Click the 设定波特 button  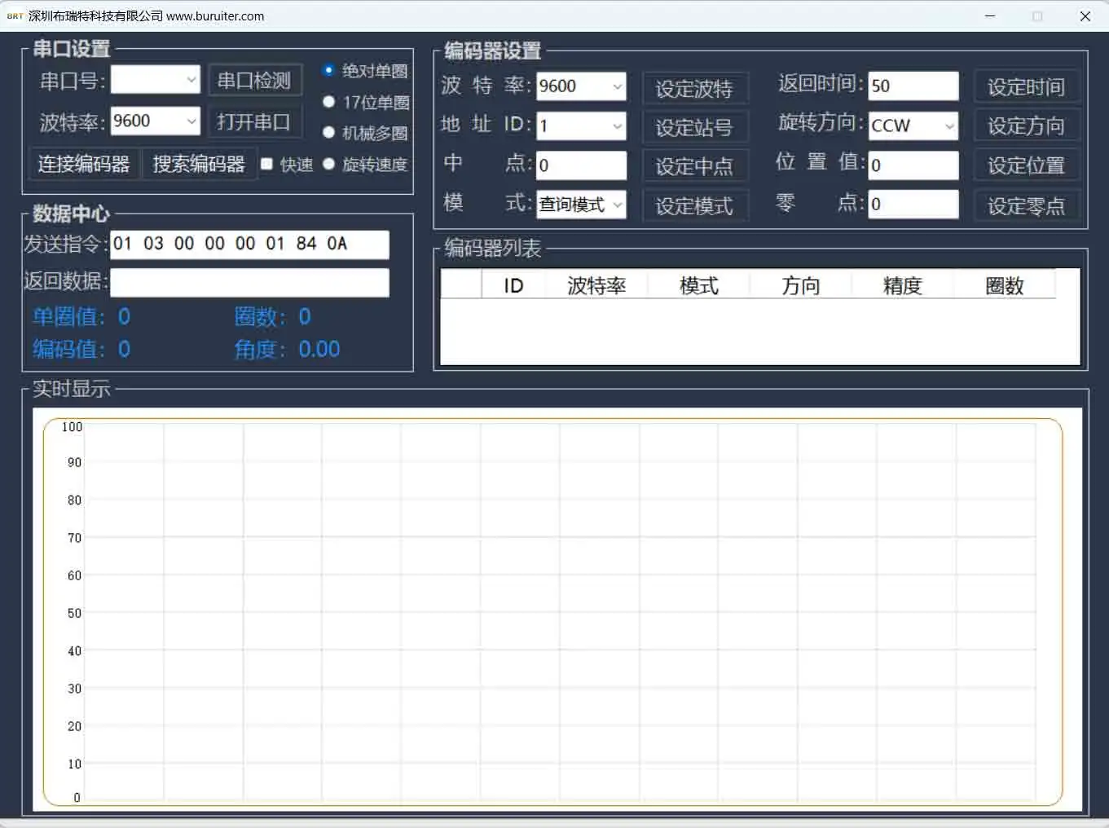tap(694, 88)
